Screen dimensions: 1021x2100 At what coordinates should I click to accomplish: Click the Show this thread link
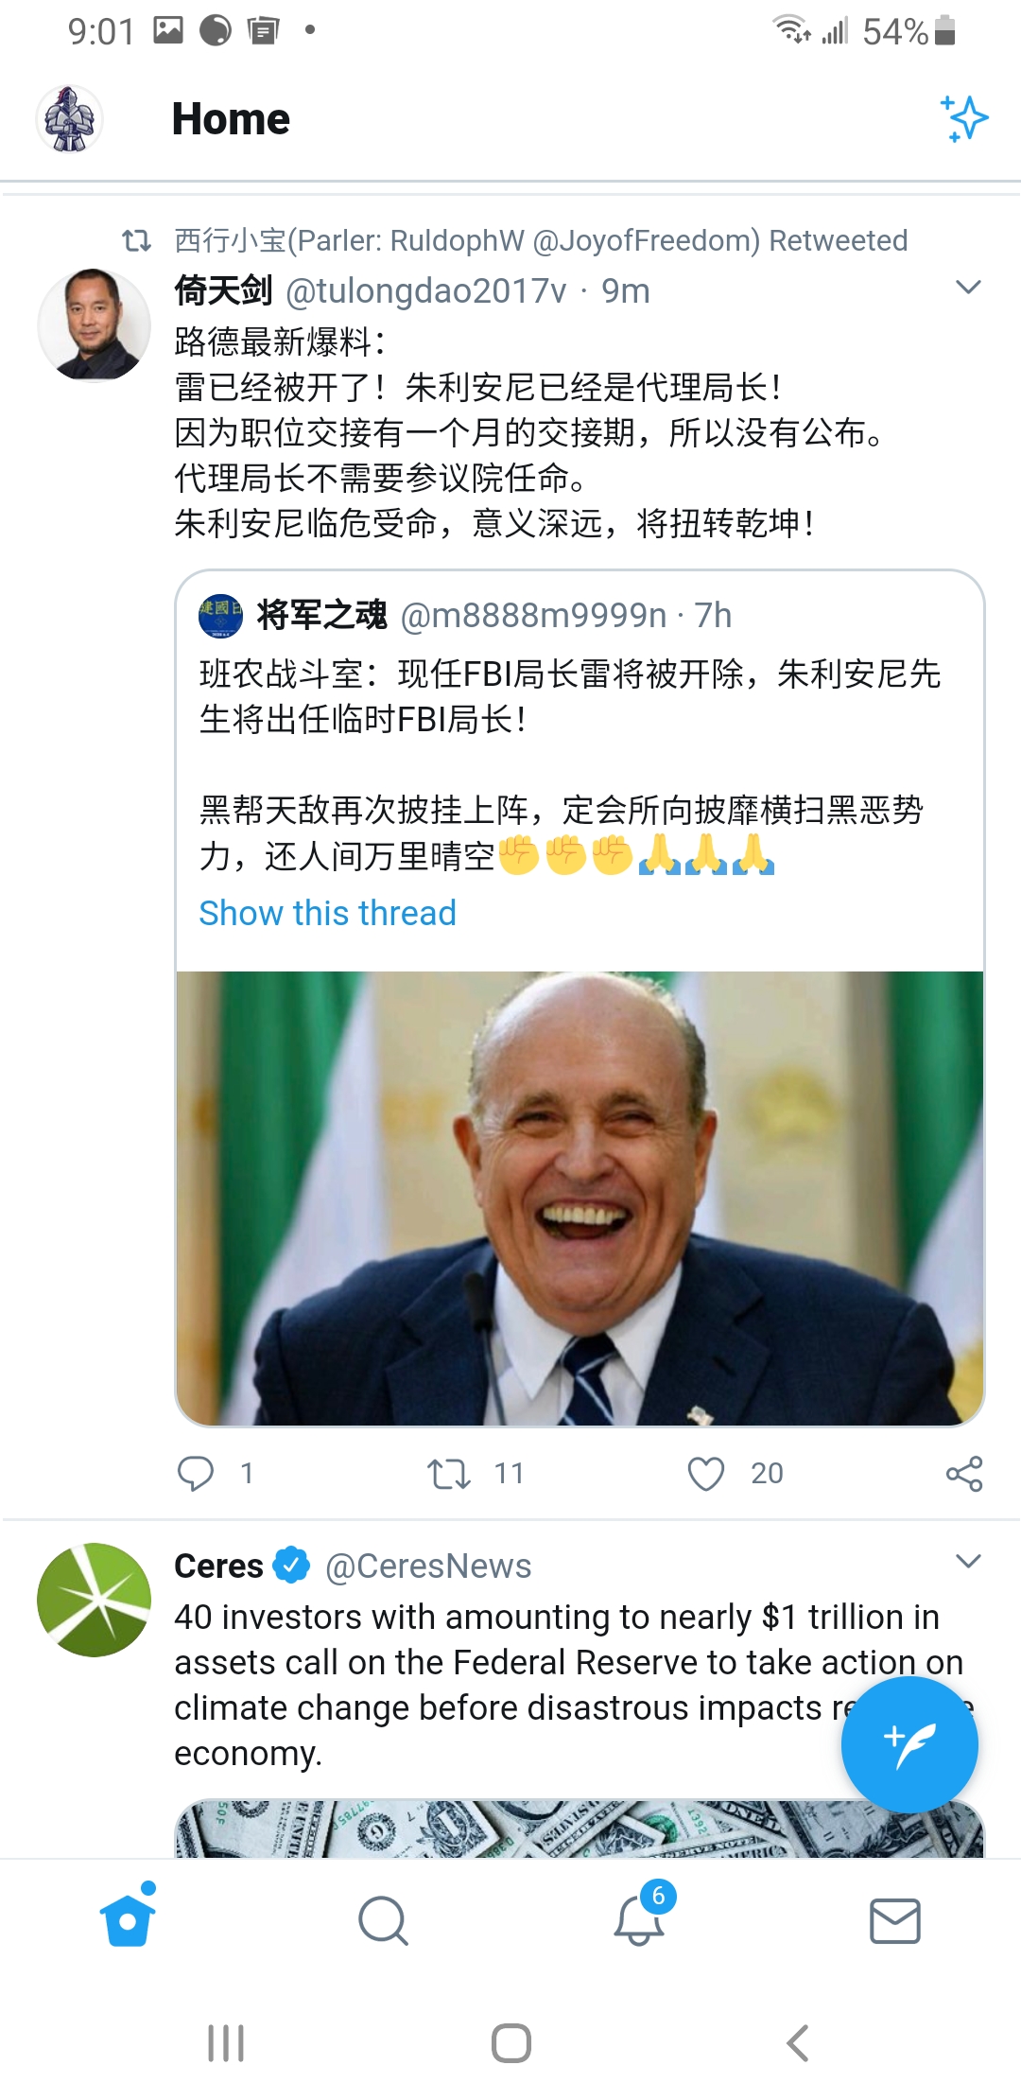coord(327,913)
